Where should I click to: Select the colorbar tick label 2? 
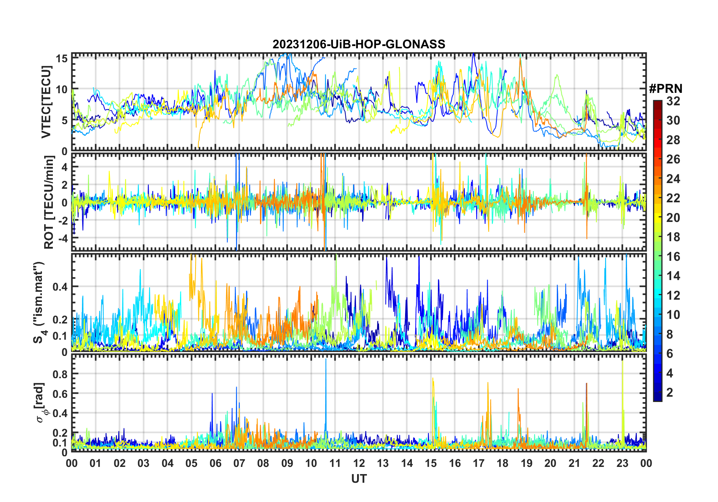coord(670,393)
